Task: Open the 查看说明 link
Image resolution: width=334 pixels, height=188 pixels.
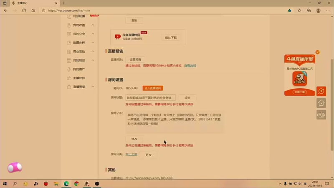Action: tap(190, 66)
